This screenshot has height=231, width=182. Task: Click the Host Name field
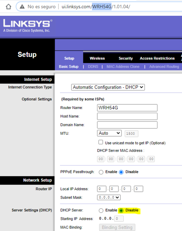(127, 116)
